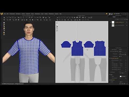129x97 pixels.
Task: Open the white color swatch in Property Editor
Action: point(121,77)
